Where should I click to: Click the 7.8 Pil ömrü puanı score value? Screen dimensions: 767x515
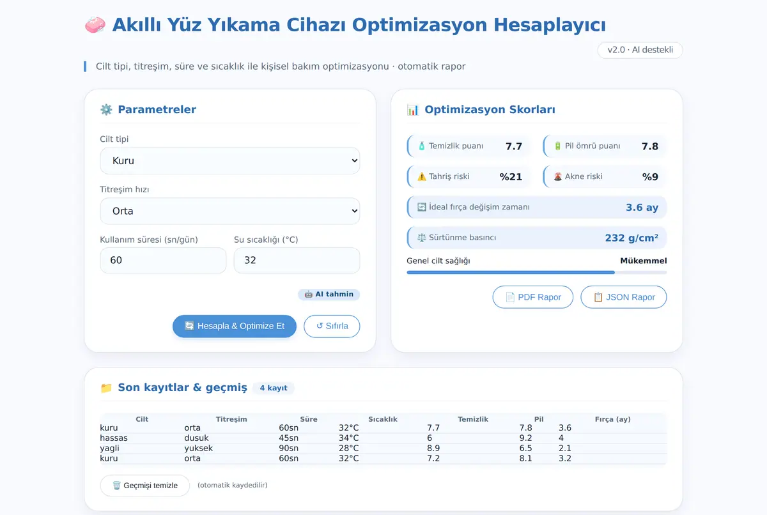coord(650,146)
